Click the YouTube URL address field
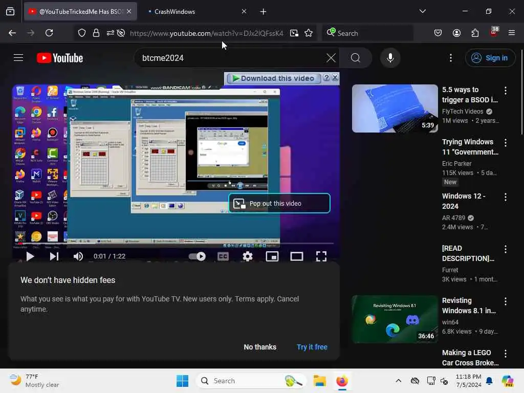 [x=206, y=33]
